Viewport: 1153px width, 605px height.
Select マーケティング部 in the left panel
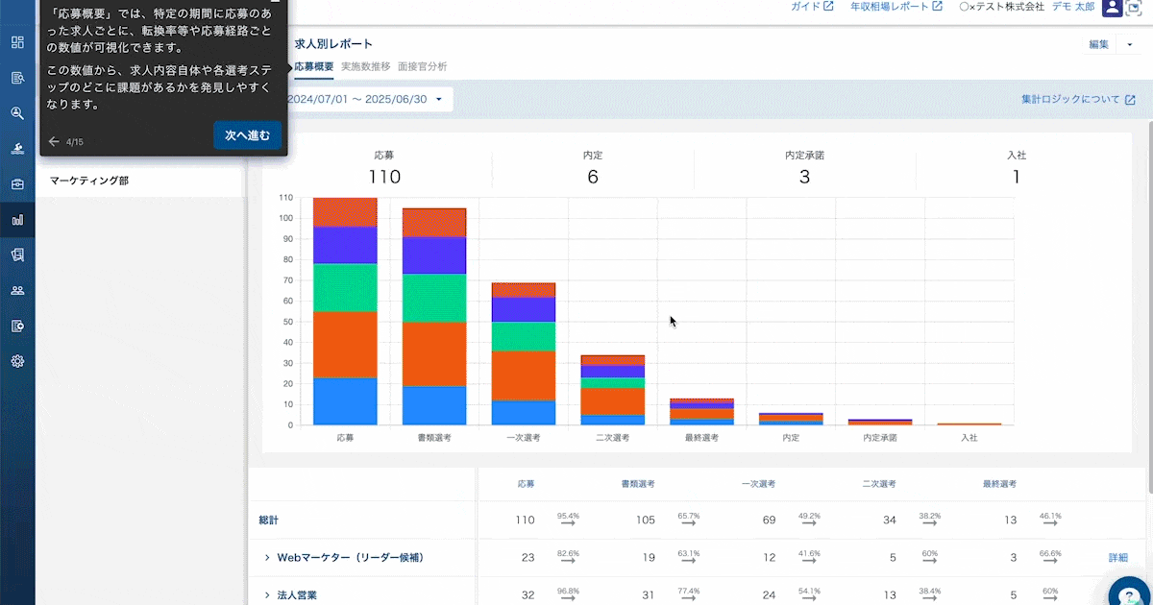point(89,180)
